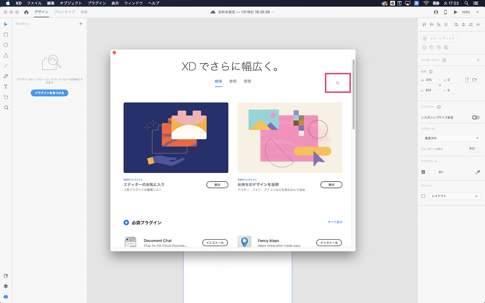The width and height of the screenshot is (485, 303).
Task: Click the mobile device preview icon
Action: click(445, 12)
